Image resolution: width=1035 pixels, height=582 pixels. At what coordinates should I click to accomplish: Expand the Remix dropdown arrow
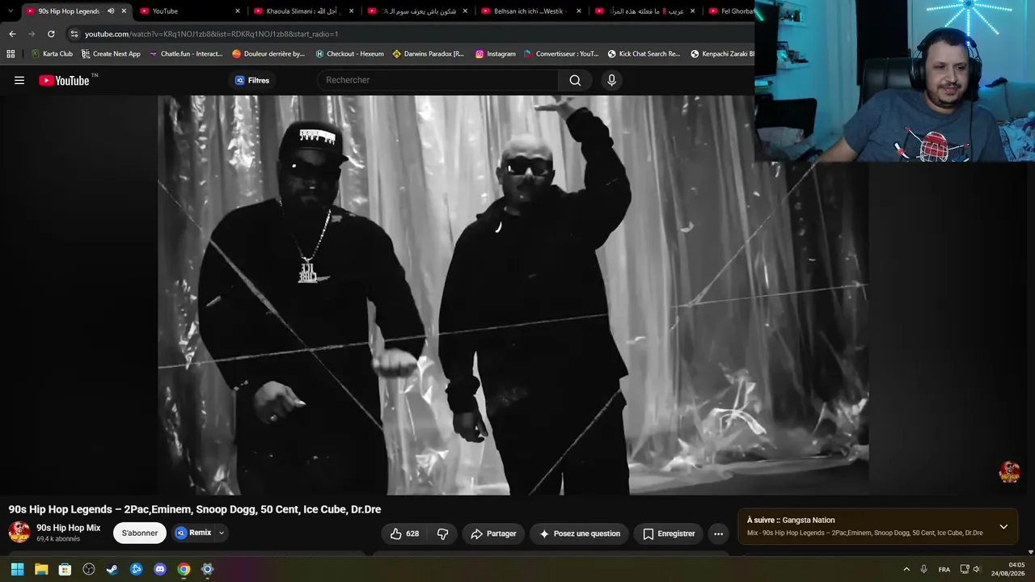[221, 533]
